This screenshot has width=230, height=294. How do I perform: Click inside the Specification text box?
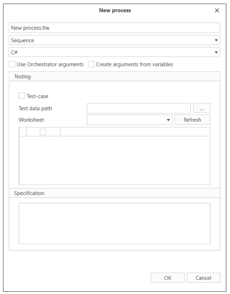click(114, 223)
